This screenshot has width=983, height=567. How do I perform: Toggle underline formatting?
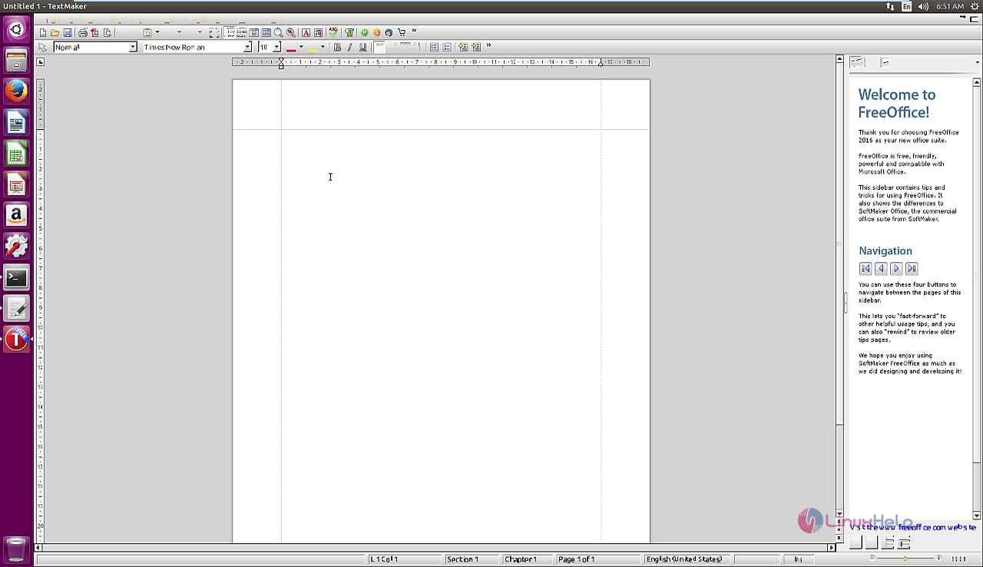(x=363, y=48)
